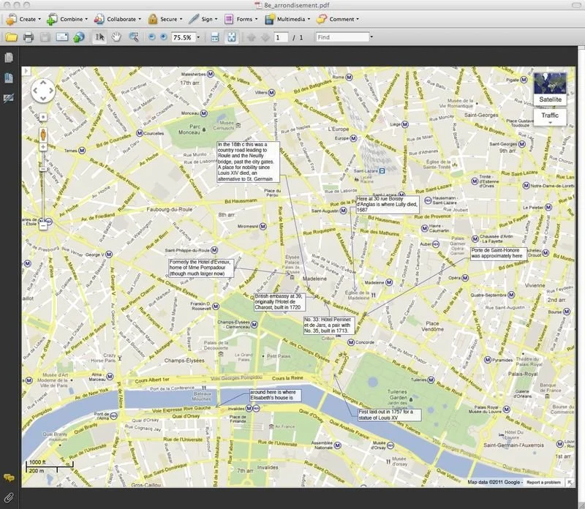Switch to Satellite map view
The image size is (585, 509).
click(x=551, y=88)
